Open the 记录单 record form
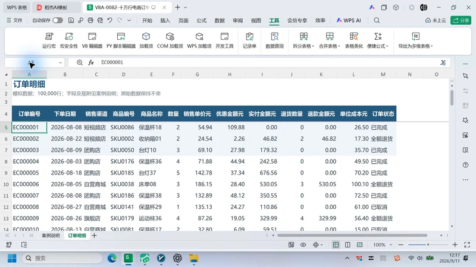This screenshot has width=476, height=267. point(249,40)
